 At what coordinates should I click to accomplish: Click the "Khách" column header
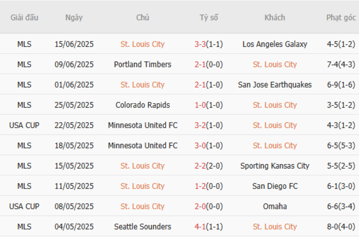tap(274, 18)
